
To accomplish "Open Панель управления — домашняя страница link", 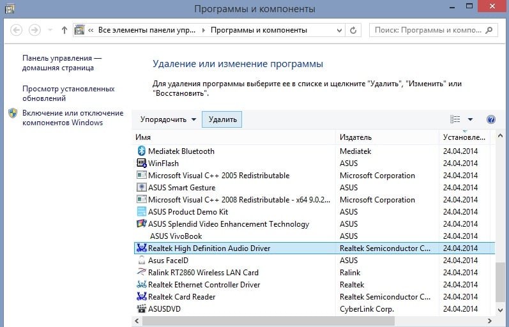I will pyautogui.click(x=62, y=63).
